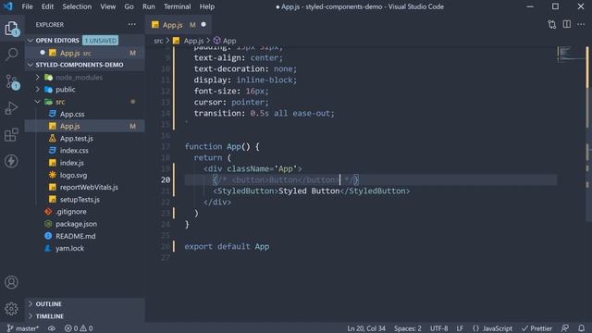Image resolution: width=592 pixels, height=333 pixels.
Task: Open reportWebVitals.js file
Action: 89,187
